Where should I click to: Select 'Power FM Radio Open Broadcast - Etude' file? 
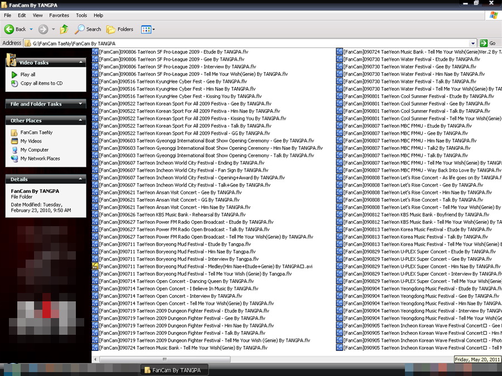[186, 222]
